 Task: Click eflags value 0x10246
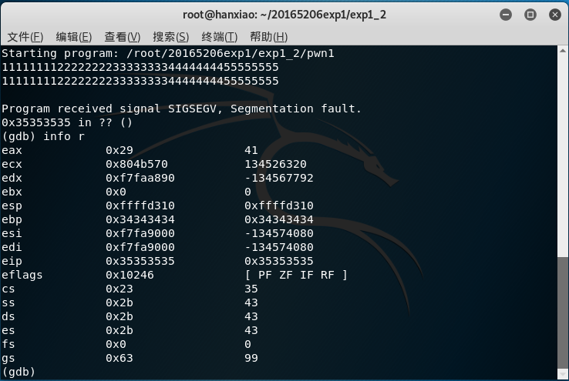tap(130, 275)
